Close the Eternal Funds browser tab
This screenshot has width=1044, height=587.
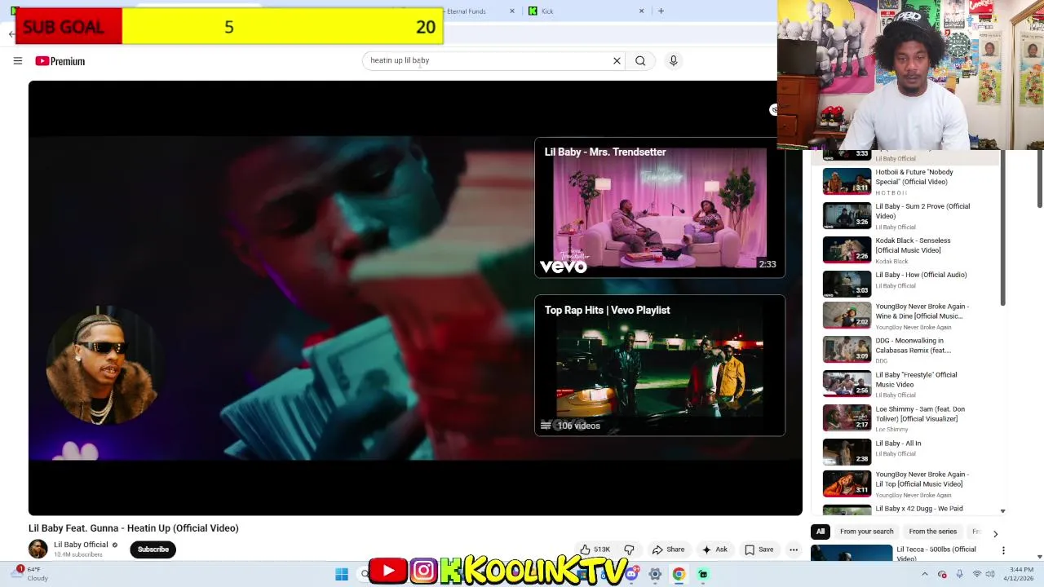(x=512, y=11)
